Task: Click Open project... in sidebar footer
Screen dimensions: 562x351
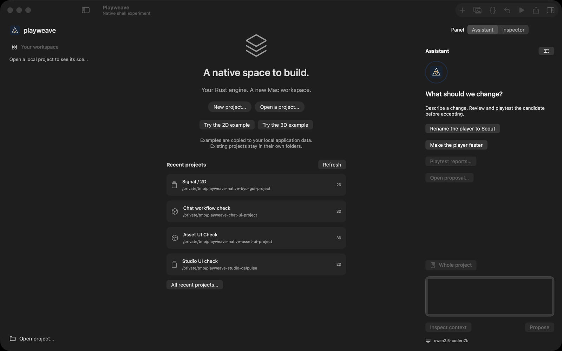Action: click(x=32, y=339)
